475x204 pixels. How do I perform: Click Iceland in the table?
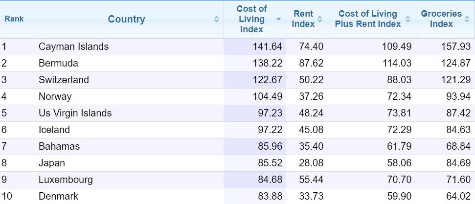click(54, 130)
